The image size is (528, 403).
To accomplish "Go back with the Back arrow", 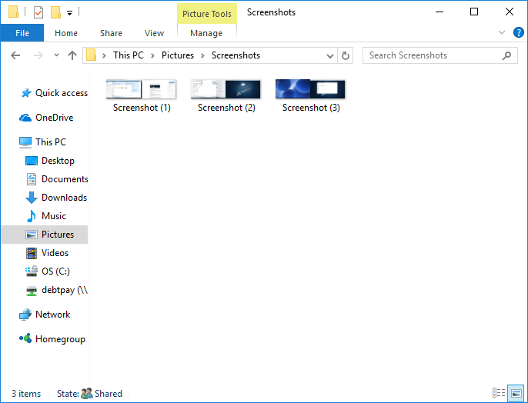I will [15, 55].
